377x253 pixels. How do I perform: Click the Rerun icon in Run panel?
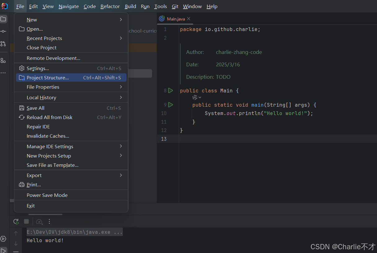[16, 221]
